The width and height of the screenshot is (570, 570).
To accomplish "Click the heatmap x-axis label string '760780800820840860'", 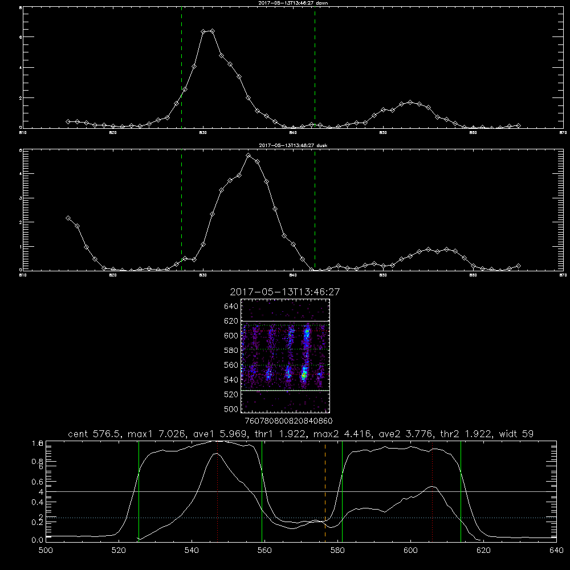I will 289,421.
